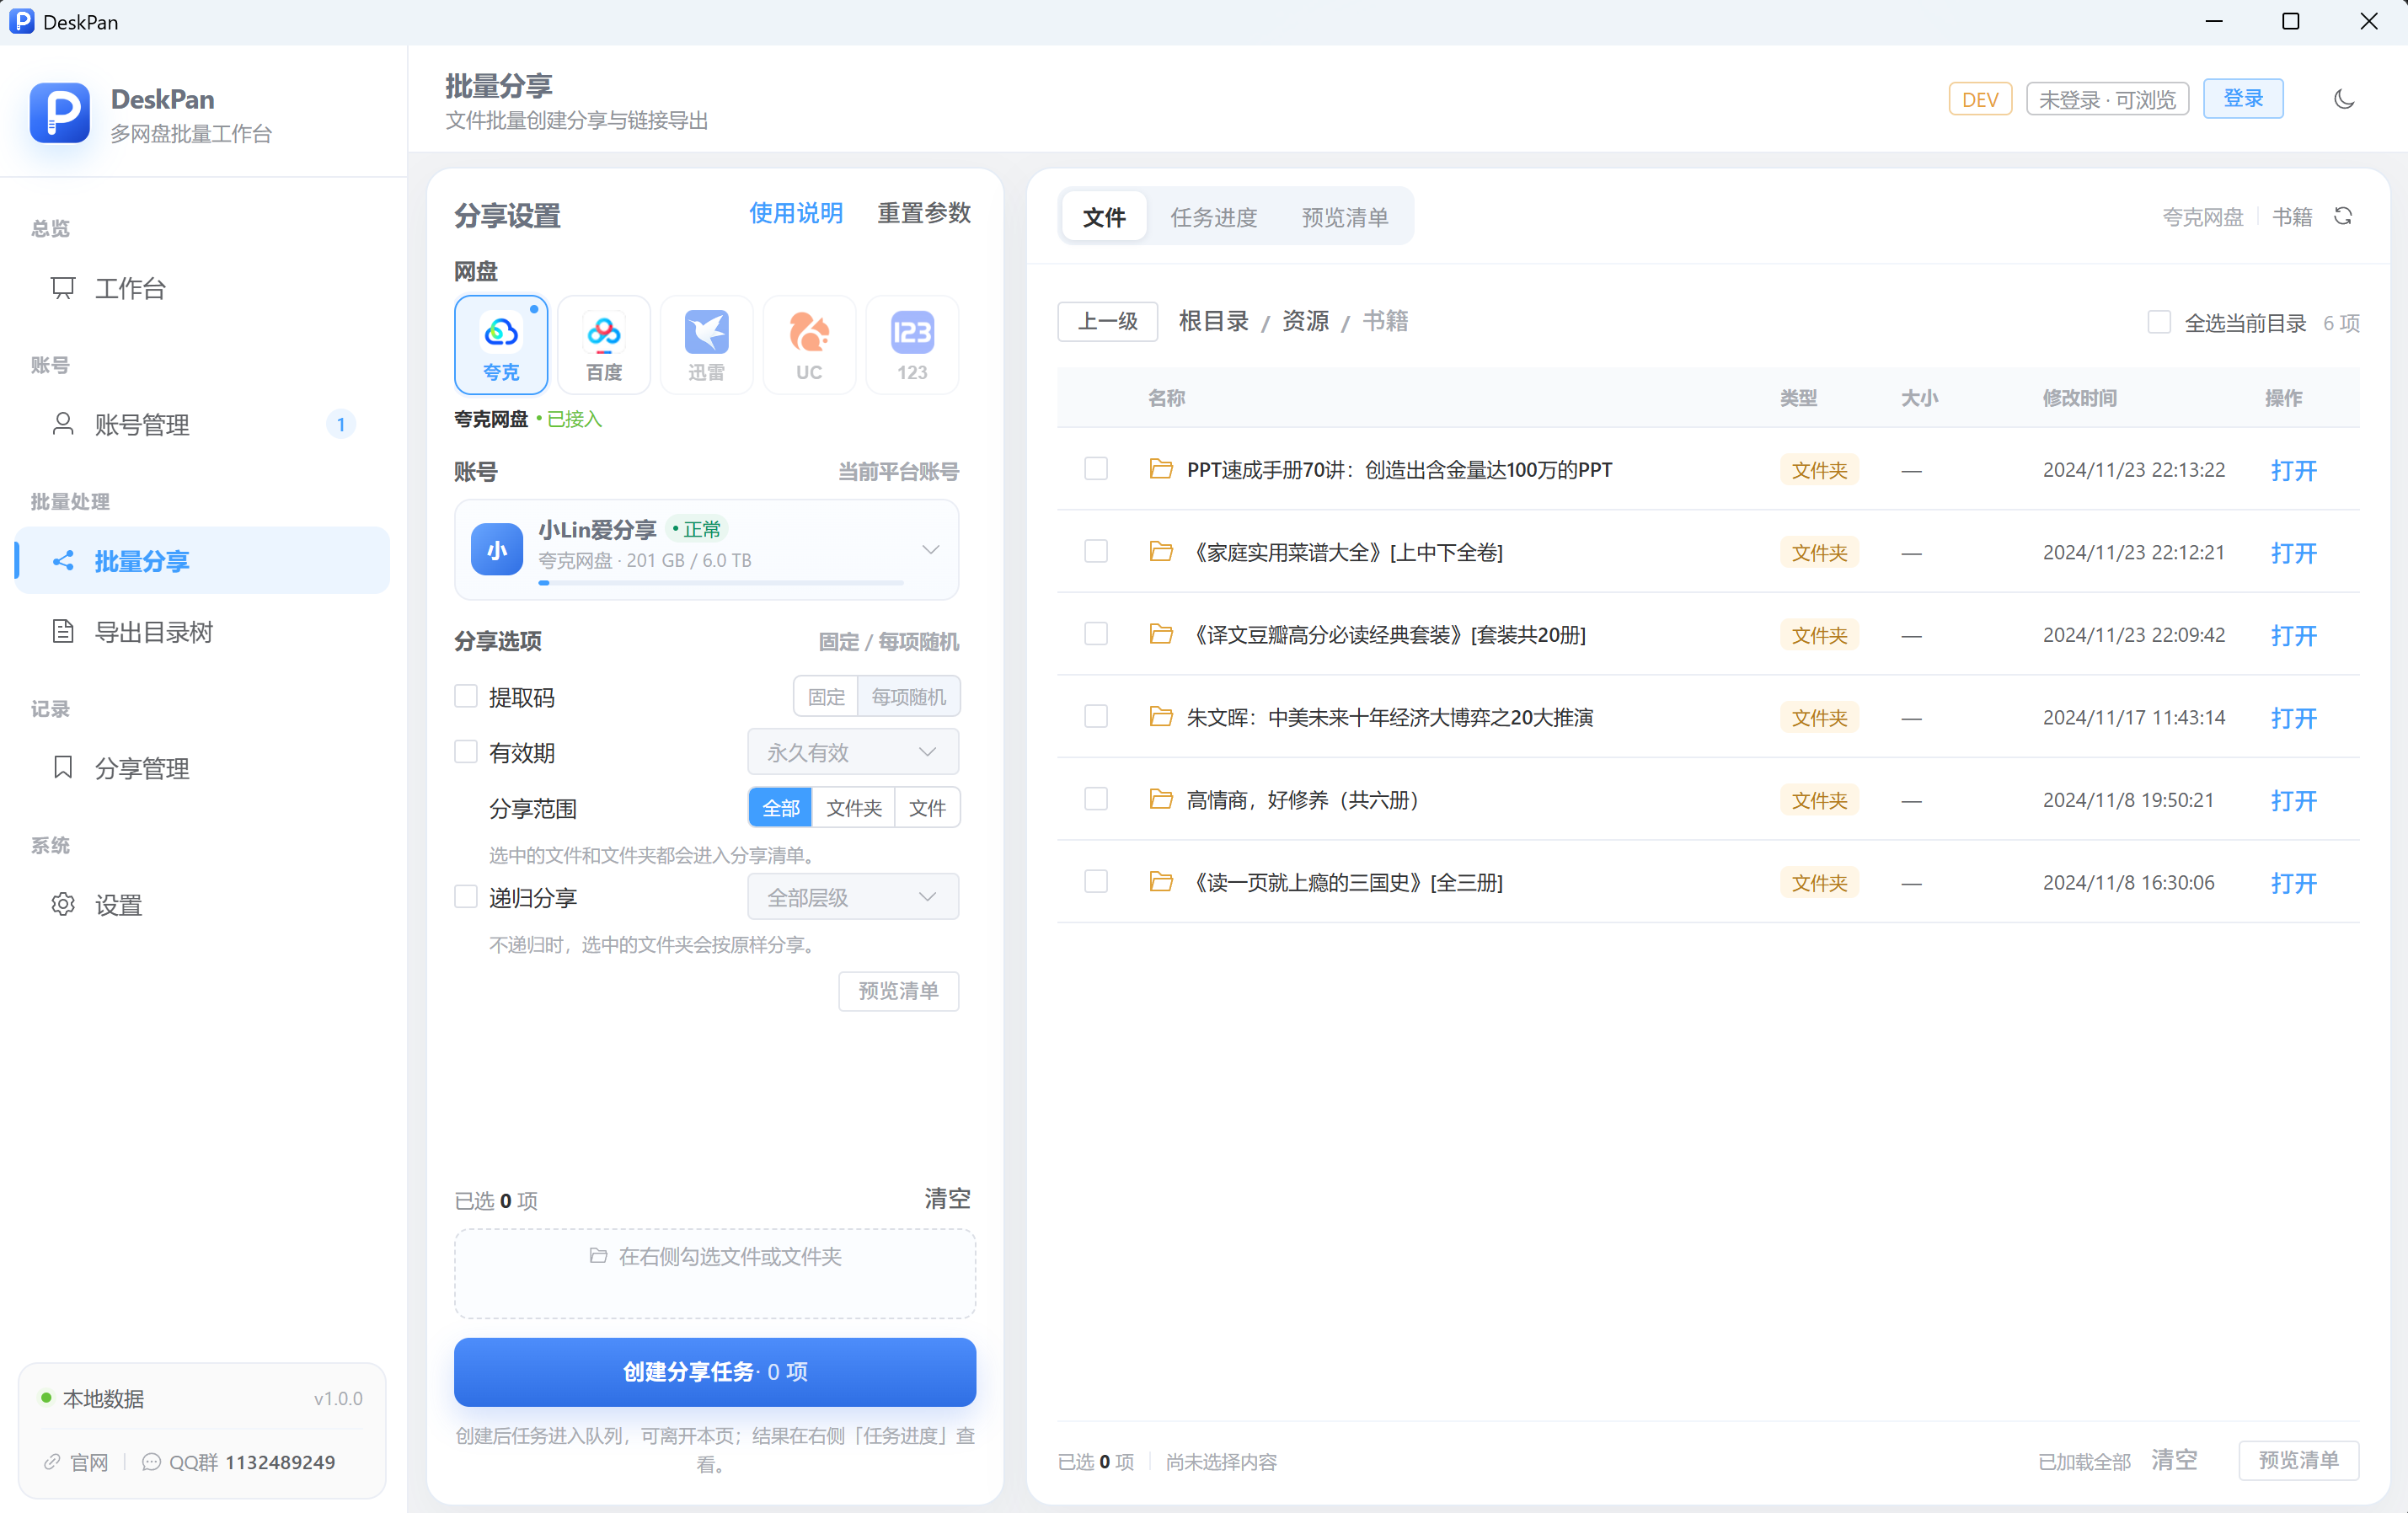2408x1513 pixels.
Task: Select the 123 cloud drive icon
Action: [x=912, y=345]
